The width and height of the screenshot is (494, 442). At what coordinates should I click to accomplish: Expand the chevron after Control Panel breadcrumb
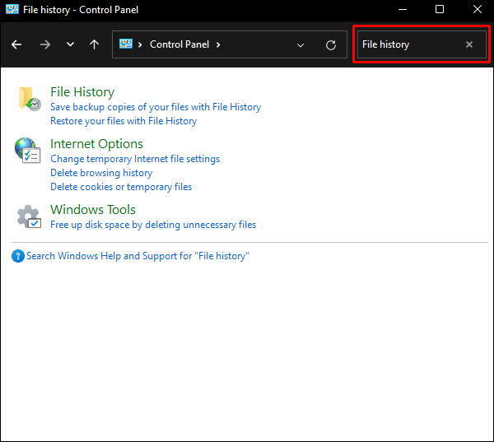click(218, 44)
